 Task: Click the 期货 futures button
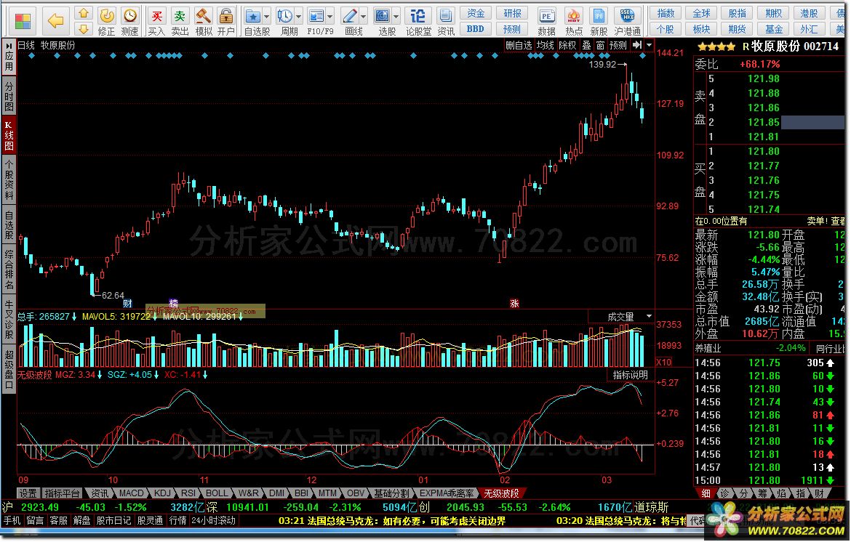[737, 29]
